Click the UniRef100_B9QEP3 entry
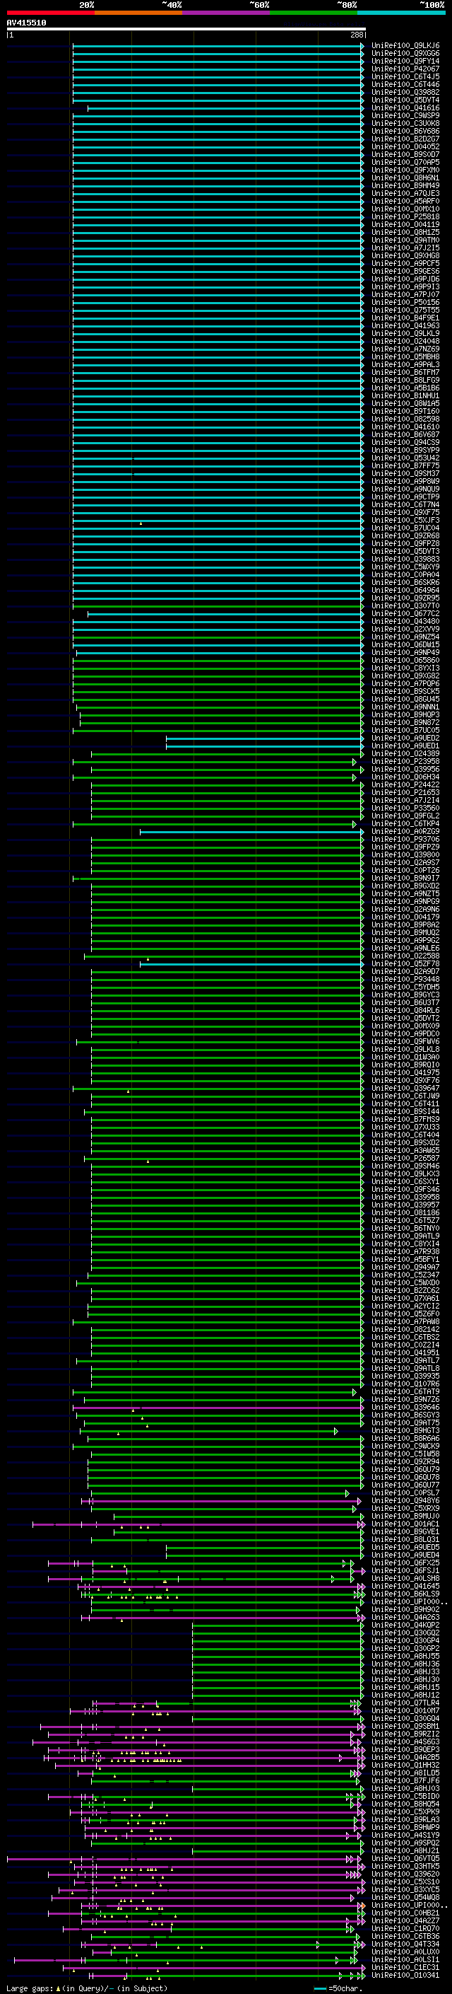Viewport: 452px width, 1994px height. 405,1749
